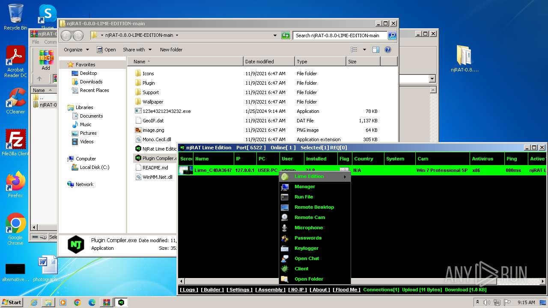This screenshot has height=308, width=548.
Task: Click the Microphone icon in menu
Action: (285, 228)
